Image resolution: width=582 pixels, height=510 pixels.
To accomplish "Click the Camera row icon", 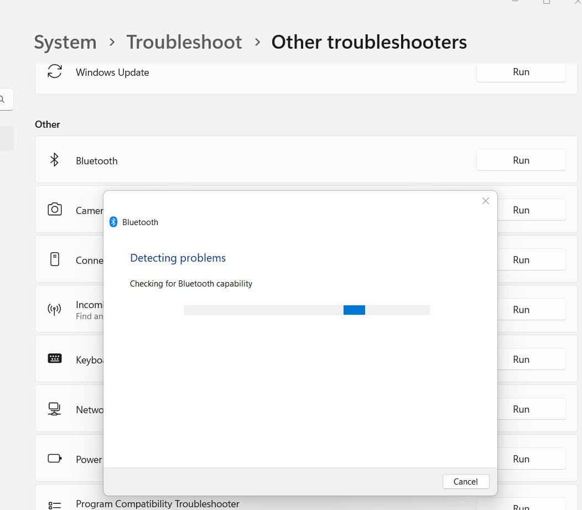I will 55,209.
